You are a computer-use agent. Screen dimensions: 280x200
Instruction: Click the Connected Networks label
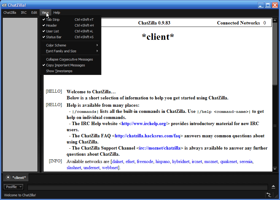pos(238,23)
